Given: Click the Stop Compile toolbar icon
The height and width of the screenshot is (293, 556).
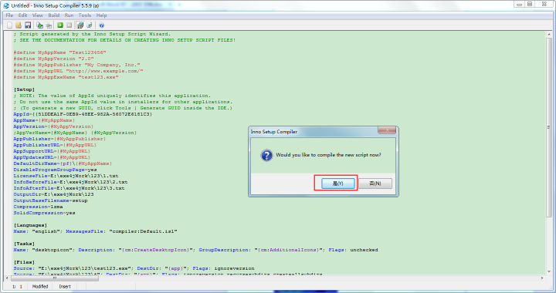Looking at the screenshot, I should [x=49, y=25].
